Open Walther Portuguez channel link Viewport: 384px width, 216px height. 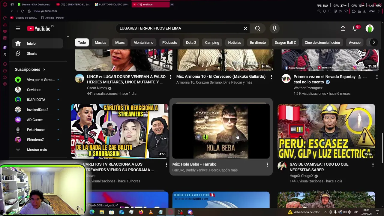click(308, 88)
